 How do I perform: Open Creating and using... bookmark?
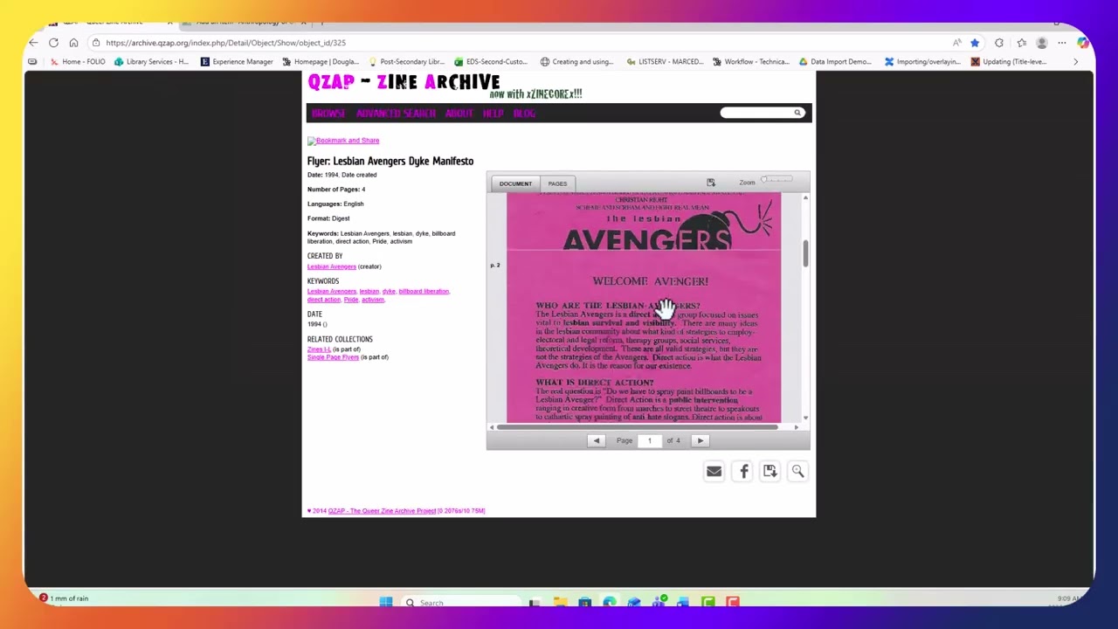[576, 62]
